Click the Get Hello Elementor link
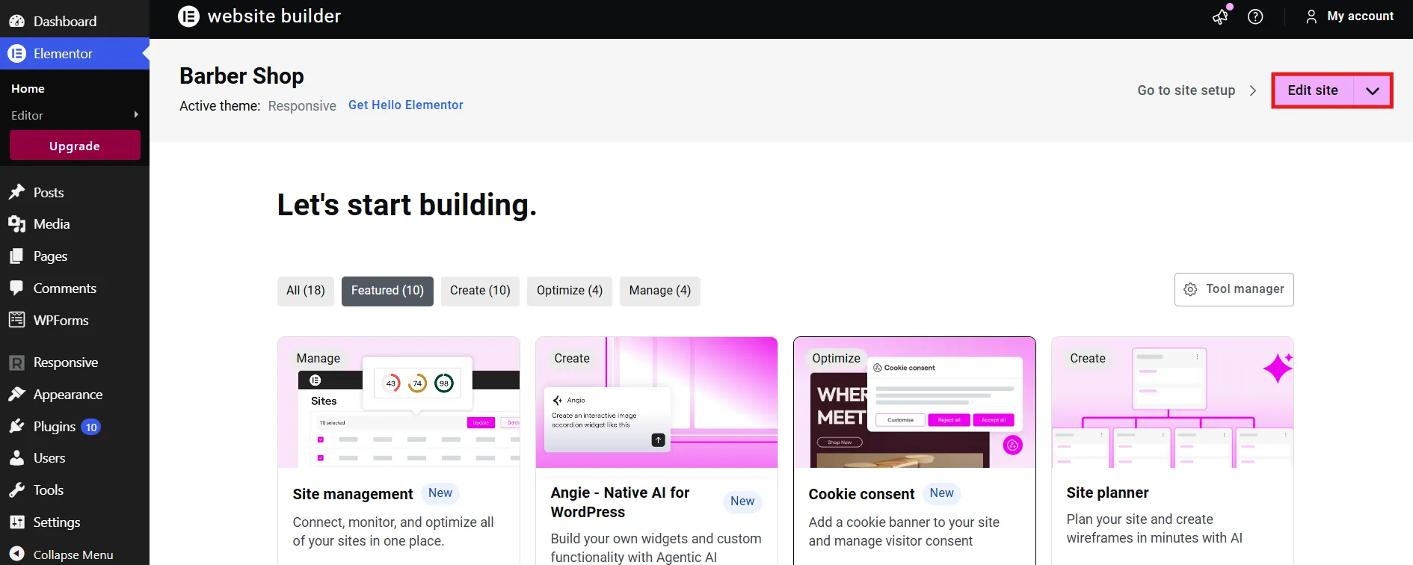This screenshot has width=1413, height=565. [x=406, y=105]
